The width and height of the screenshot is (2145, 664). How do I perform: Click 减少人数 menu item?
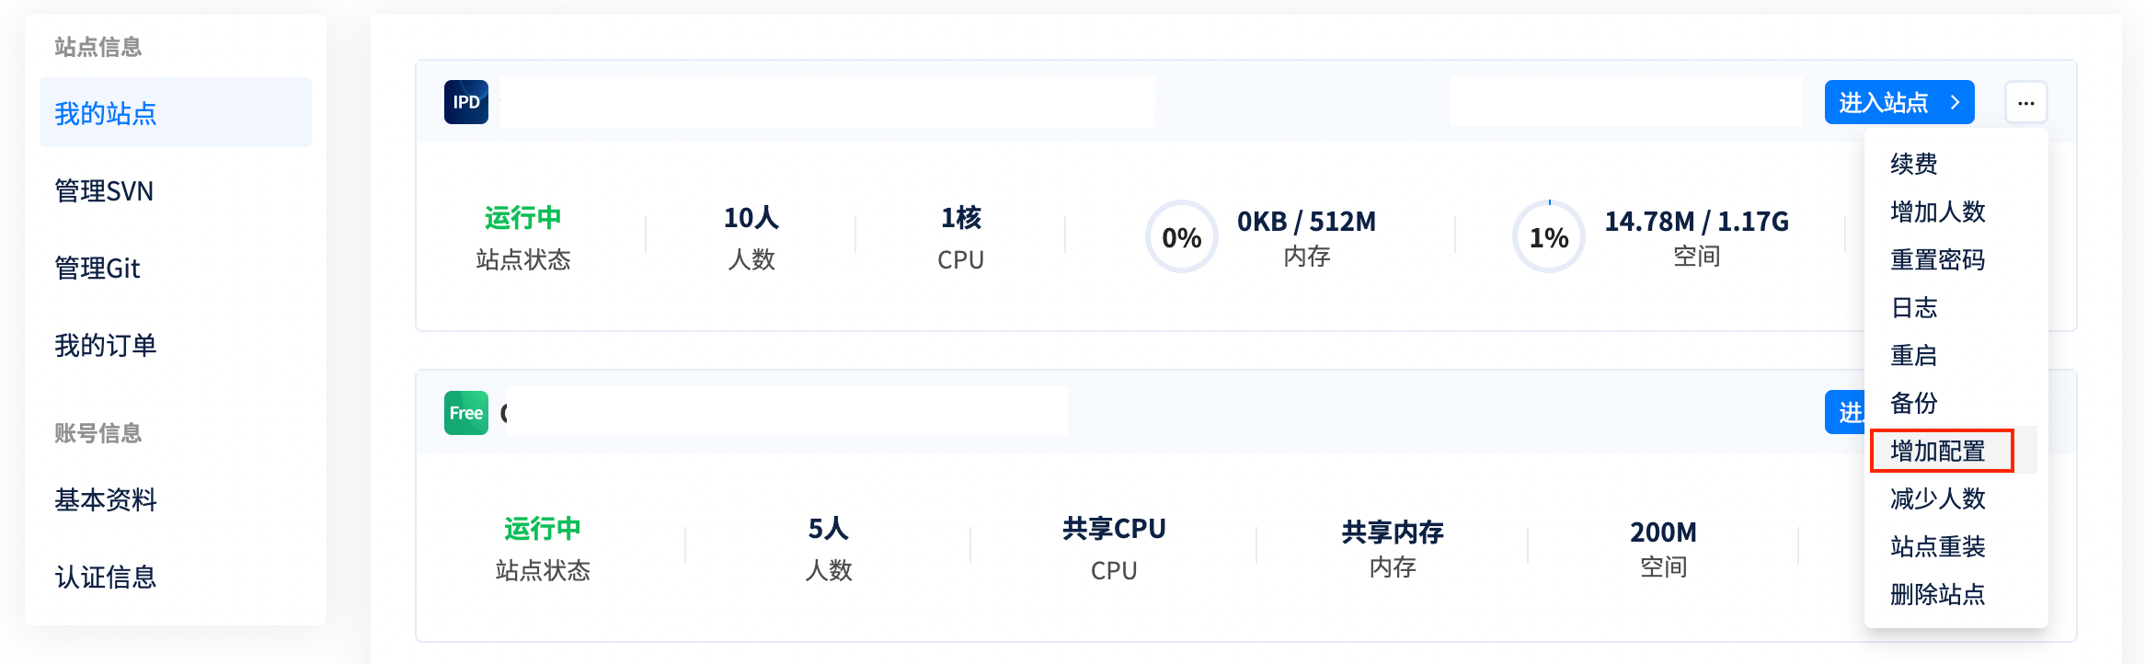tap(1937, 498)
